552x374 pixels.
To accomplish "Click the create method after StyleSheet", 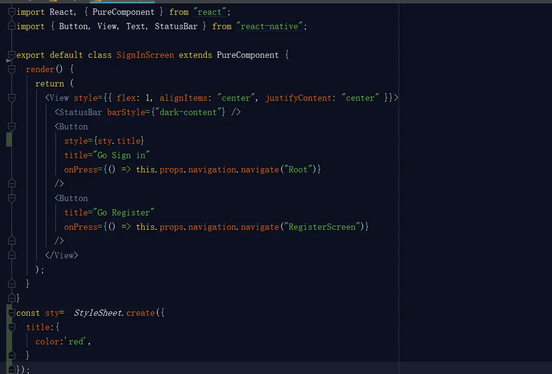I will click(x=141, y=313).
